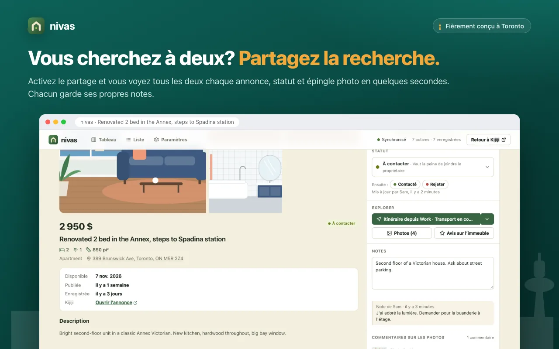Open the chevron dropdown next to Itinéraire button
The width and height of the screenshot is (559, 349).
(487, 219)
